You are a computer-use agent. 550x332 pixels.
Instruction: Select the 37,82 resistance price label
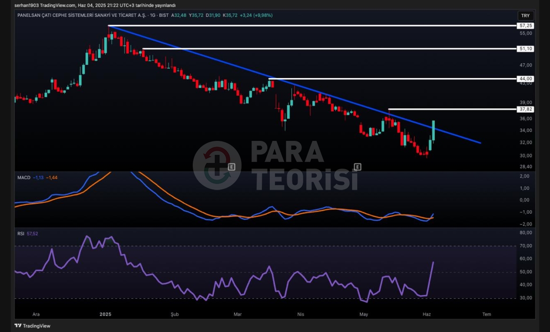click(526, 109)
